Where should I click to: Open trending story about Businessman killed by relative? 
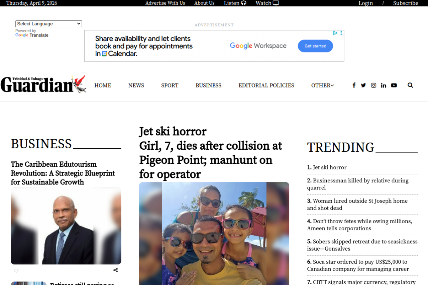(x=357, y=184)
